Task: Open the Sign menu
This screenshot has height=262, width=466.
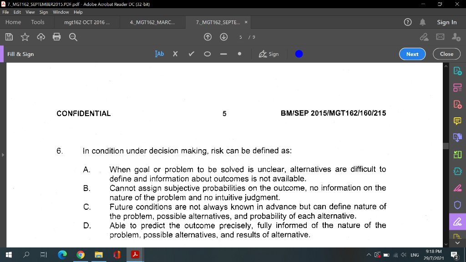Action: 44,12
